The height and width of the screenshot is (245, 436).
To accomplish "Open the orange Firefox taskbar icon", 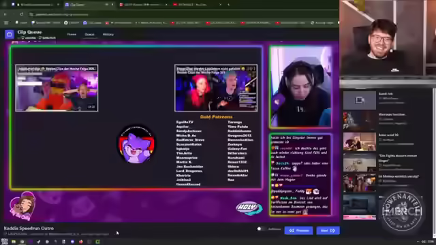I will [x=81, y=242].
